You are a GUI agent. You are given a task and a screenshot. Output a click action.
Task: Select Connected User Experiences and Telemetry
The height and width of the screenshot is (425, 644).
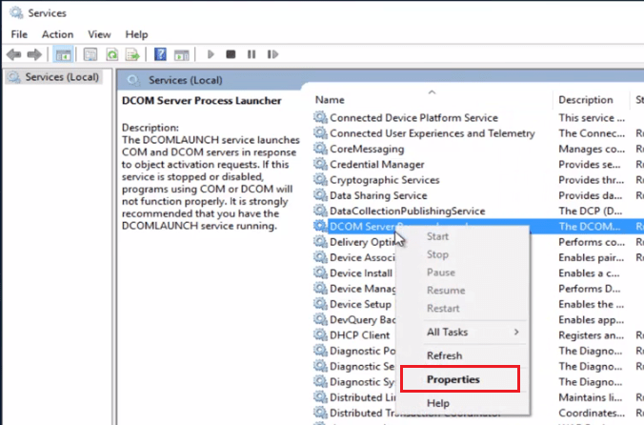tap(433, 133)
